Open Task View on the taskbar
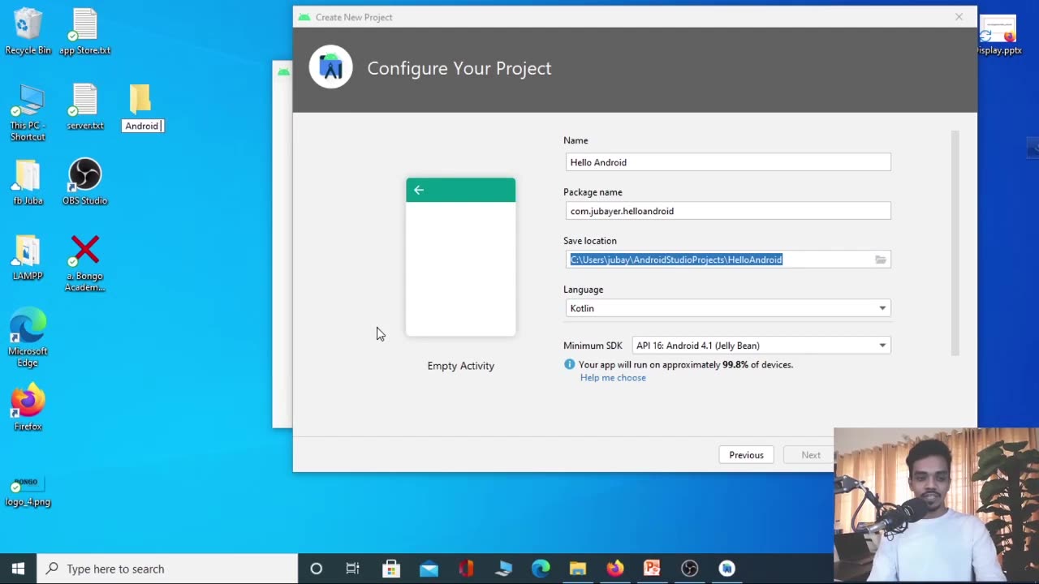 [x=353, y=569]
